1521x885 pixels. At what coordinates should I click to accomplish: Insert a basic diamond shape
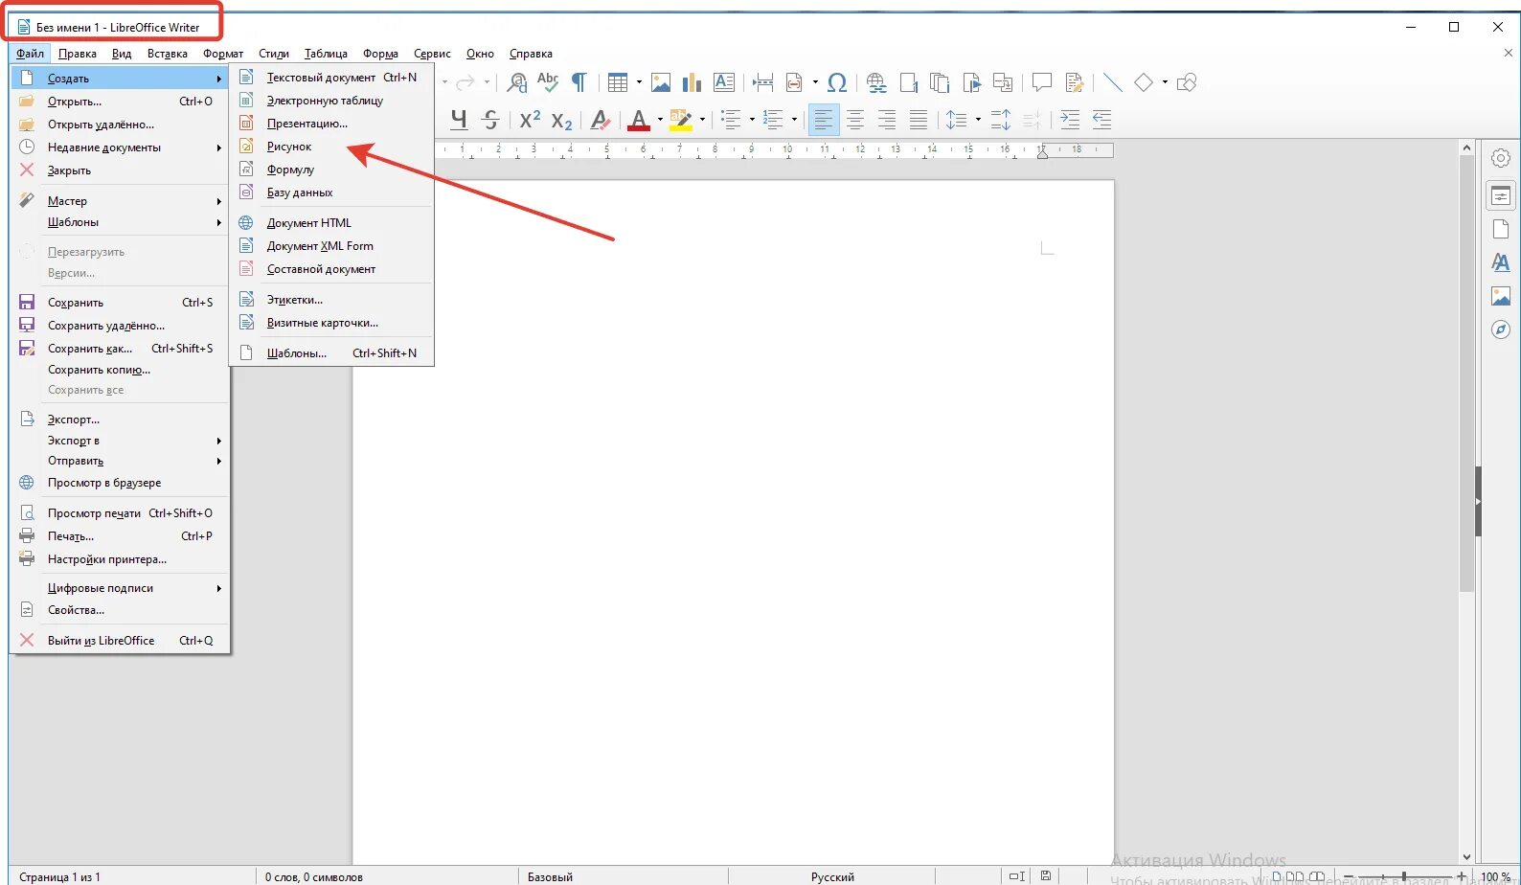pos(1144,82)
